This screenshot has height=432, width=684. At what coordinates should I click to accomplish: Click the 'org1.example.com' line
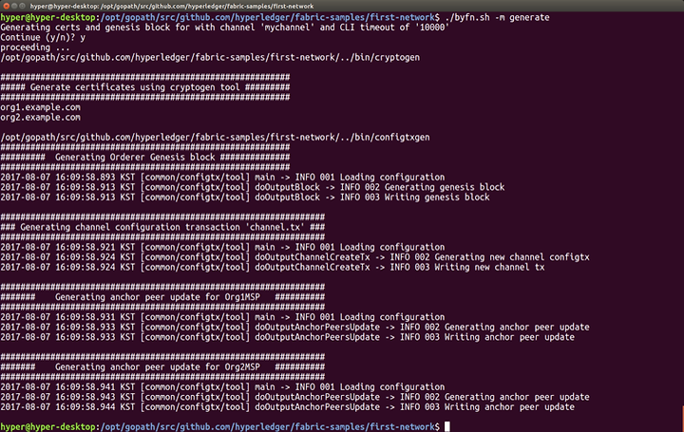coord(40,107)
